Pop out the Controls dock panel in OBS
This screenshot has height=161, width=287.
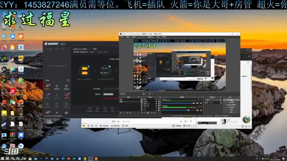tap(239, 97)
